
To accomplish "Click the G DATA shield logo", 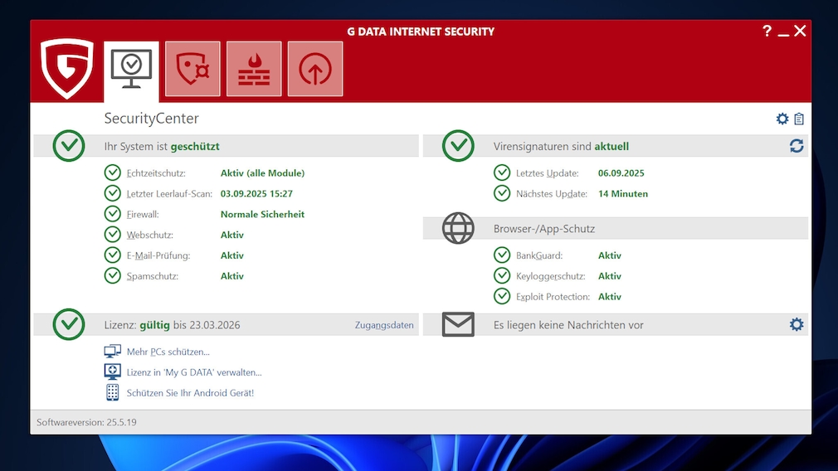I will coord(66,69).
